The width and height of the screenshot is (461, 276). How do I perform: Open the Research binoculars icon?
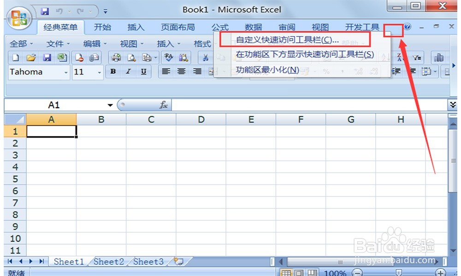point(183,57)
